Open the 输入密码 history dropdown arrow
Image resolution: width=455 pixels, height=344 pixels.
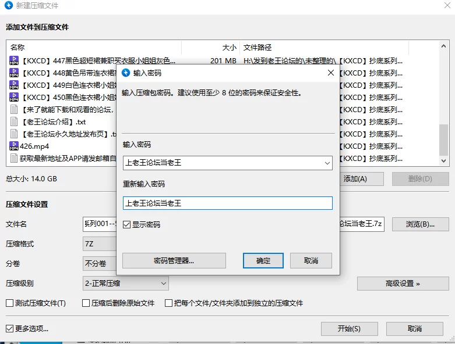pos(327,163)
